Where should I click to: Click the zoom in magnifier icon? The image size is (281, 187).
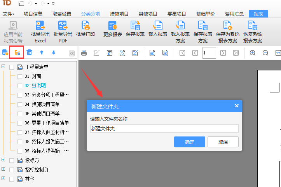coord(253,53)
